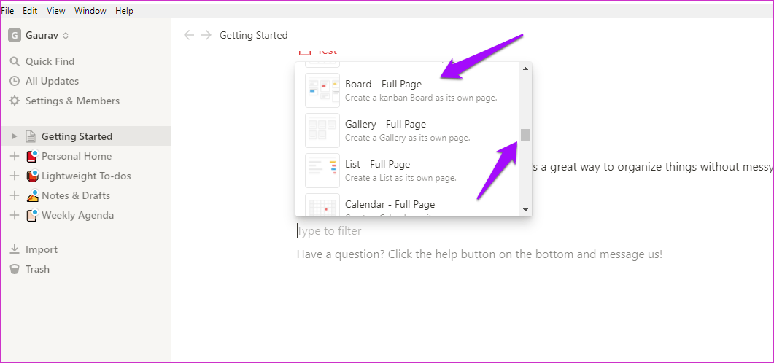Click 'Create a List as its own page.'
The height and width of the screenshot is (363, 774).
point(400,178)
